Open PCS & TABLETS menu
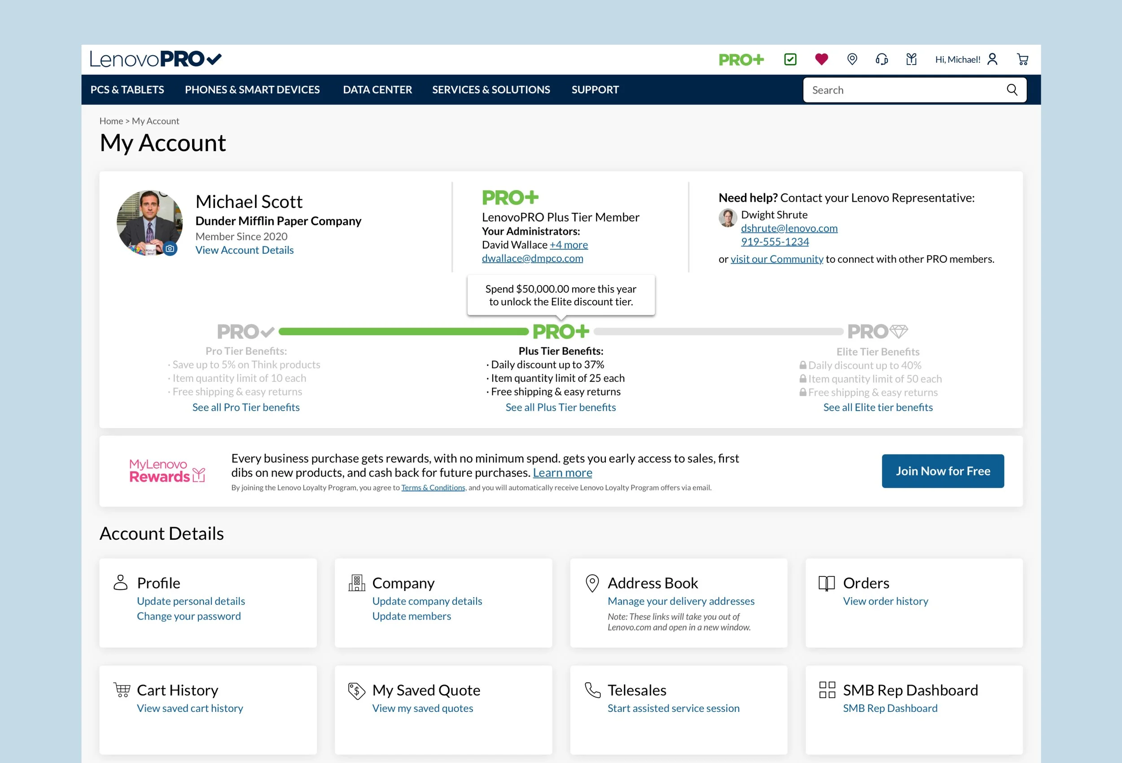This screenshot has height=763, width=1122. (x=127, y=90)
